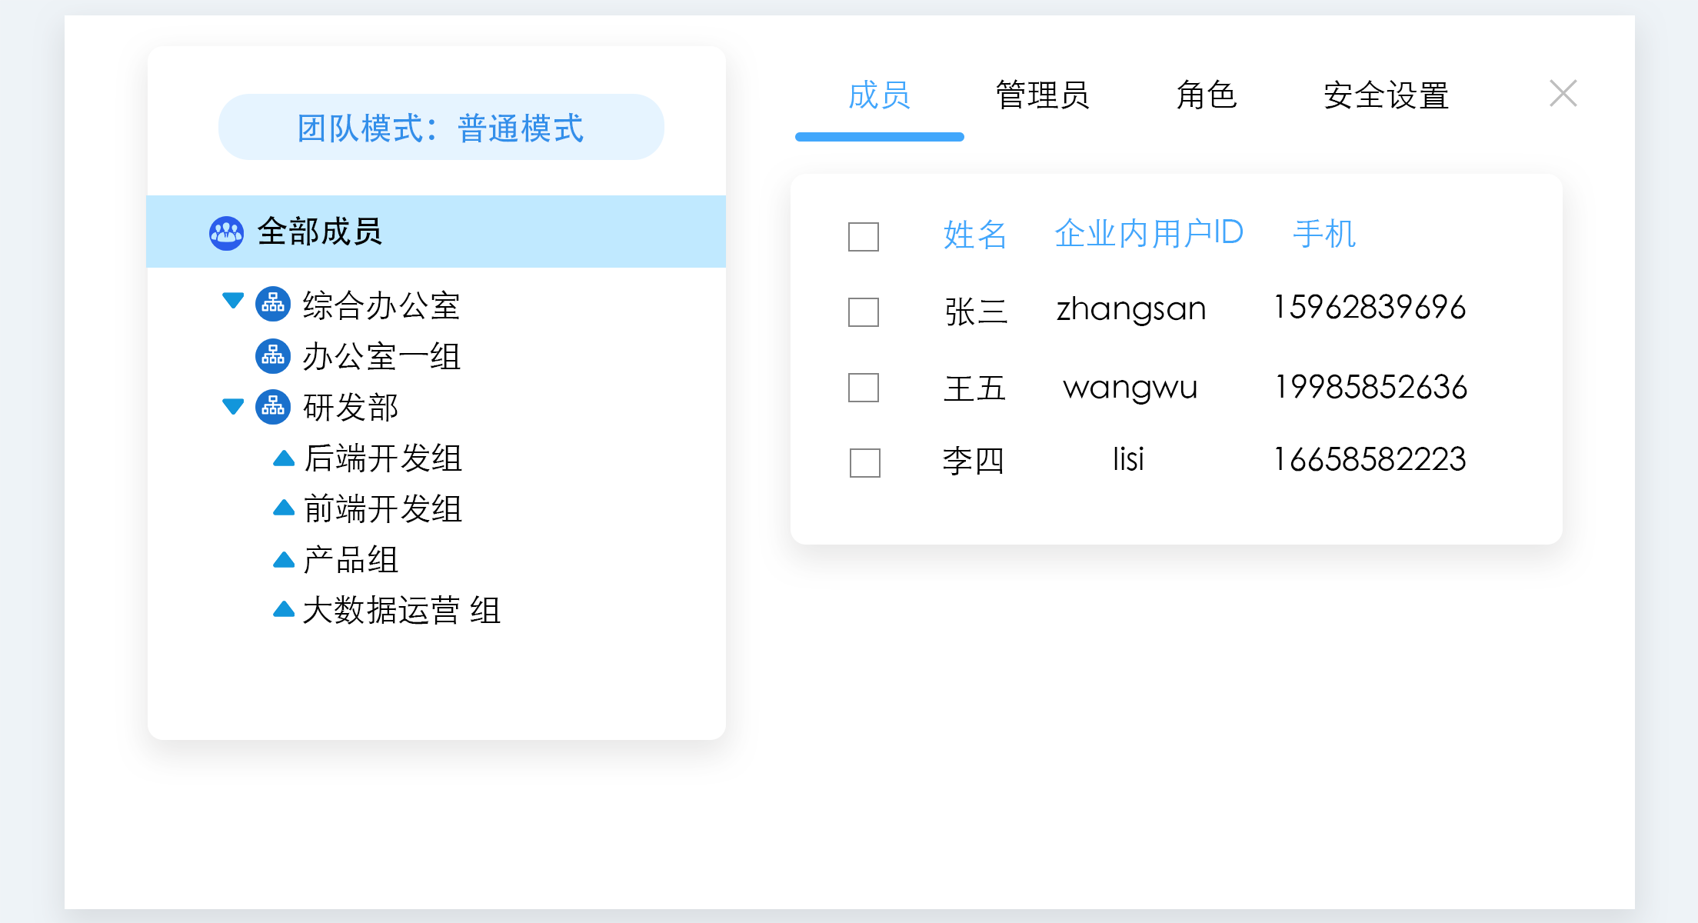
Task: Click the all-members group icon
Action: [226, 232]
